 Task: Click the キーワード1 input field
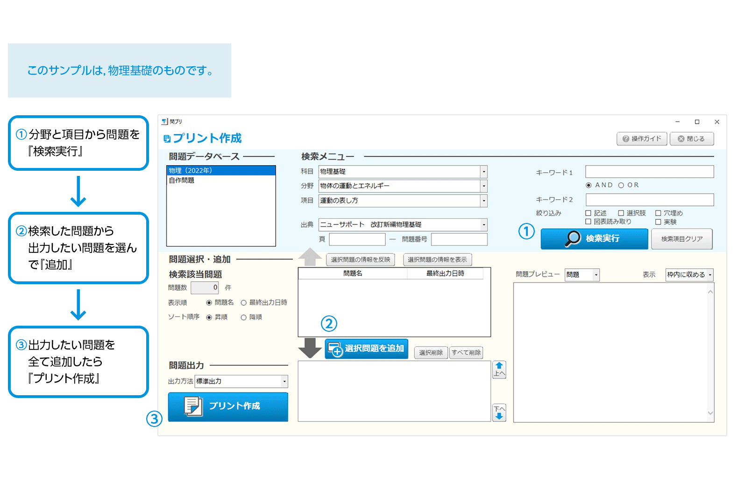click(x=649, y=172)
